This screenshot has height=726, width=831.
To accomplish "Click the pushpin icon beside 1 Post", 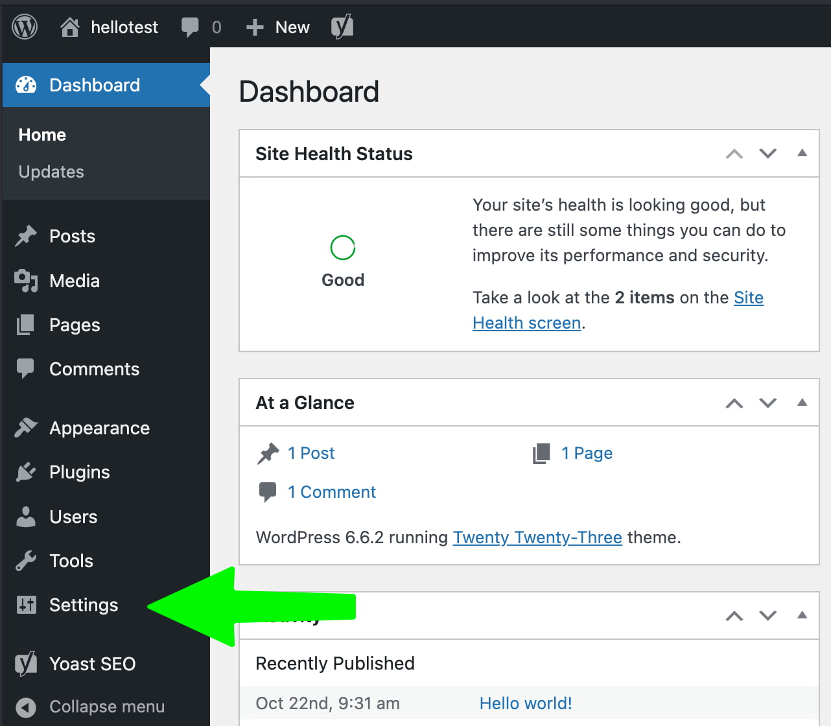I will pyautogui.click(x=268, y=454).
